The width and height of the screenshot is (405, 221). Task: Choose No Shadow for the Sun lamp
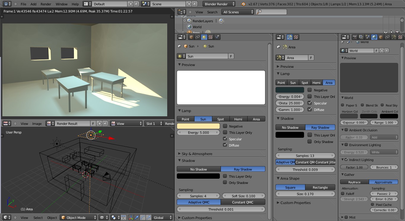(x=199, y=169)
